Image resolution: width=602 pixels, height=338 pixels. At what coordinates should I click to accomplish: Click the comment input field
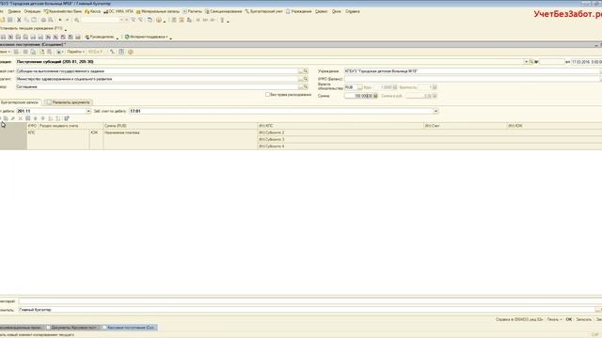pos(309,301)
